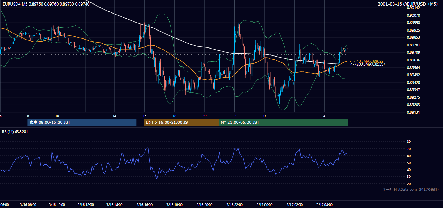Click the hour label 14 under the price chart
Viewport: 443px width, 208px height.
point(114,116)
